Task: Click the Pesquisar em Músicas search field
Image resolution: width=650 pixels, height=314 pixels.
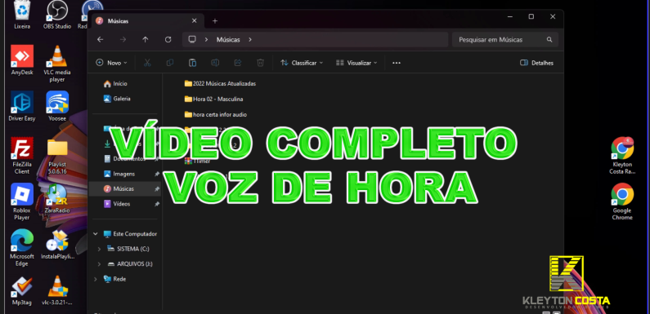Action: point(505,40)
